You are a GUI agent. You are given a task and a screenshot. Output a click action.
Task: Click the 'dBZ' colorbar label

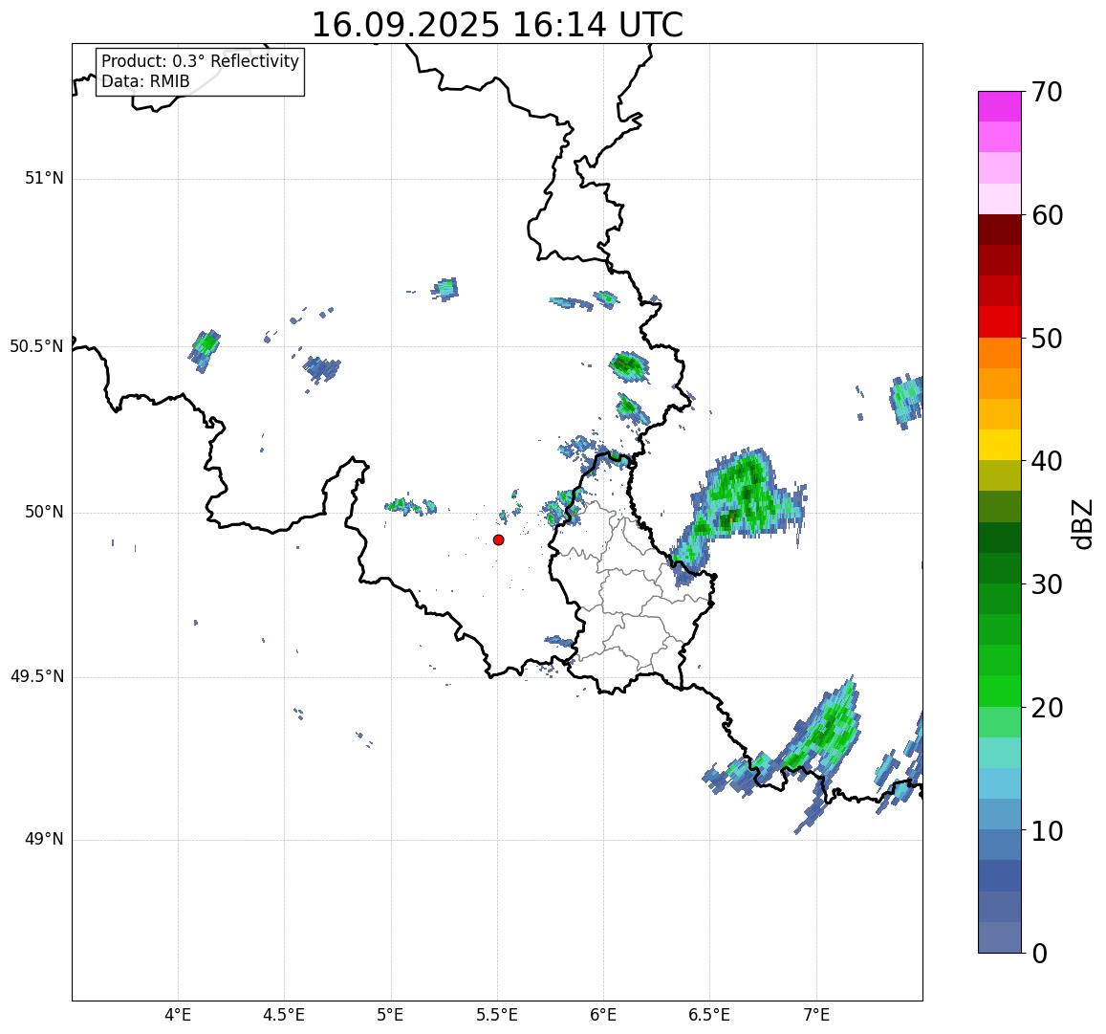point(1082,523)
